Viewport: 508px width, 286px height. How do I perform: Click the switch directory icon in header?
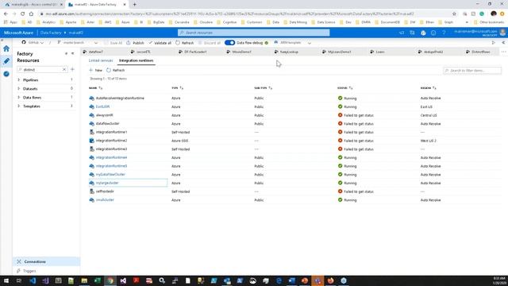point(412,33)
